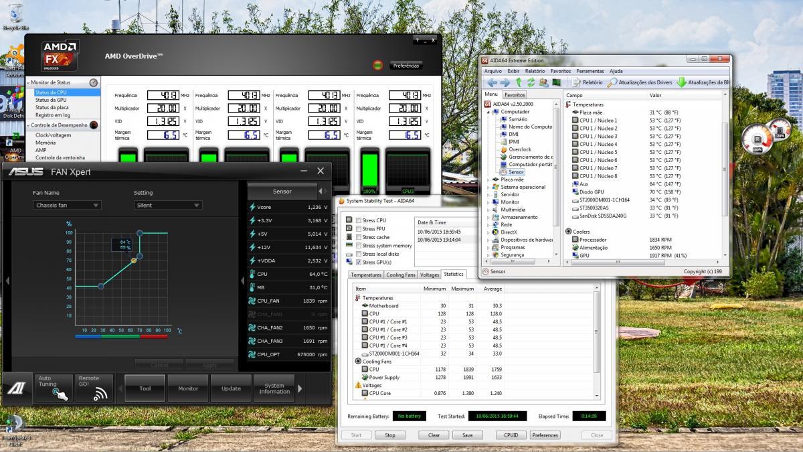Enable Stress system memory checkbox
The width and height of the screenshot is (803, 452).
[359, 245]
